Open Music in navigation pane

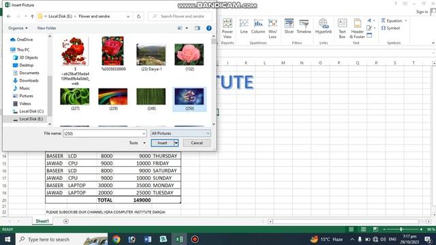[x=21, y=88]
